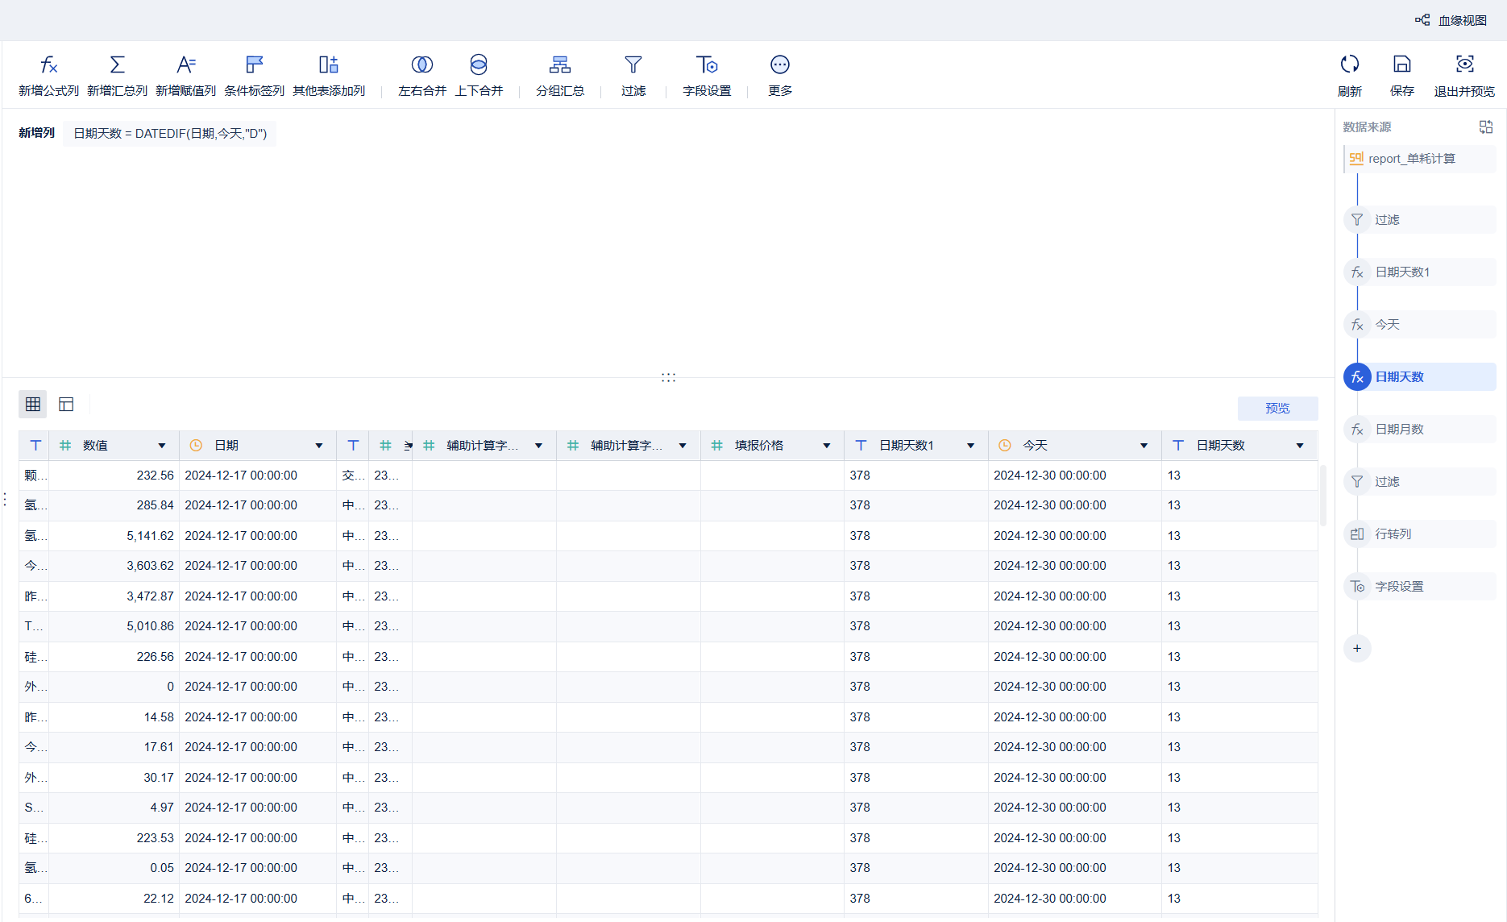Click the layout icon beside 数据来源
Screen dimensions: 1507x922
(1486, 127)
